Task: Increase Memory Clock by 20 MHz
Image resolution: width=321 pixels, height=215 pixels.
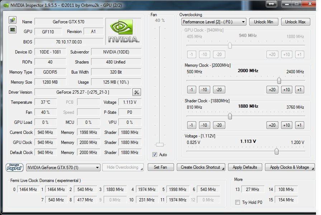Action: click(272, 90)
